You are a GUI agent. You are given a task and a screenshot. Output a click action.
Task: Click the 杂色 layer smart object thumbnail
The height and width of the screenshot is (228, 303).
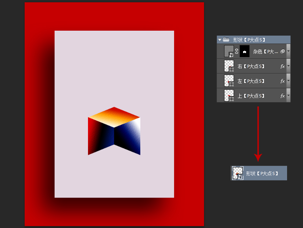click(229, 51)
